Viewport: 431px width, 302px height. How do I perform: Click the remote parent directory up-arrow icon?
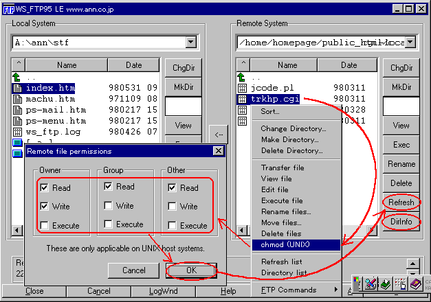(x=241, y=78)
